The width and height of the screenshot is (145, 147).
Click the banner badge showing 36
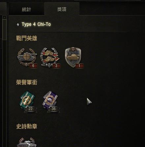[53, 109]
